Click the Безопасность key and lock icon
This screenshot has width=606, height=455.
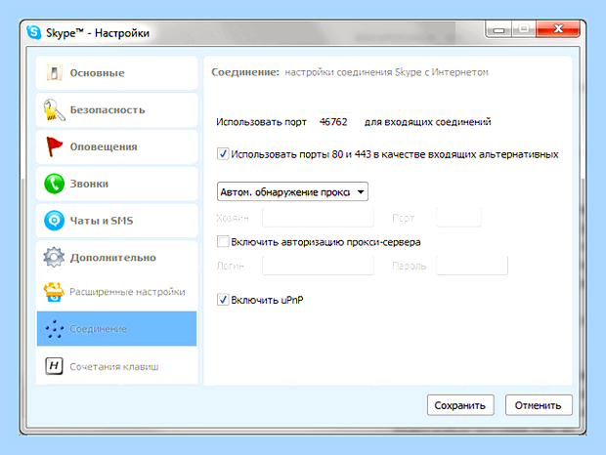(54, 110)
